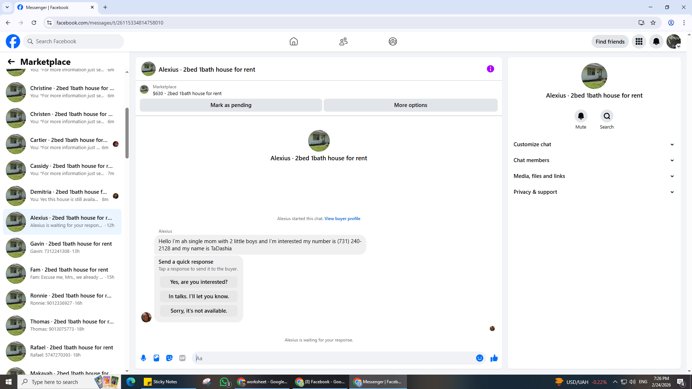Open Facebook notifications bell
Viewport: 692px width, 389px height.
coord(656,41)
